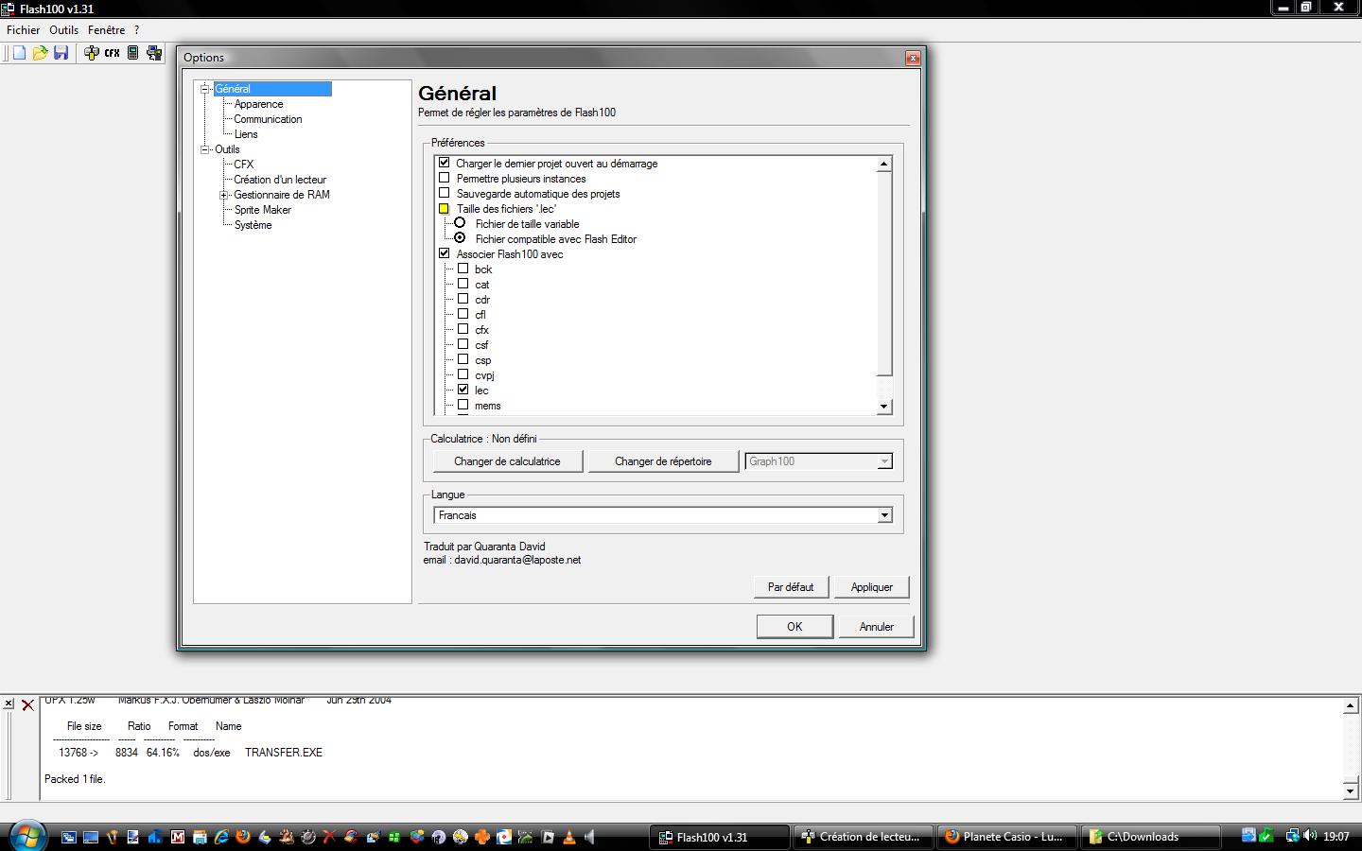Click 'Par défaut' button
The width and height of the screenshot is (1362, 851).
coord(791,587)
